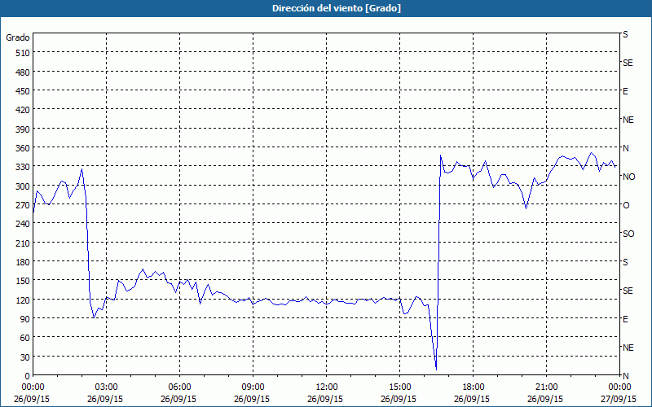This screenshot has height=407, width=652.
Task: Pick the 360 y-axis tick label
Action: pos(23,148)
